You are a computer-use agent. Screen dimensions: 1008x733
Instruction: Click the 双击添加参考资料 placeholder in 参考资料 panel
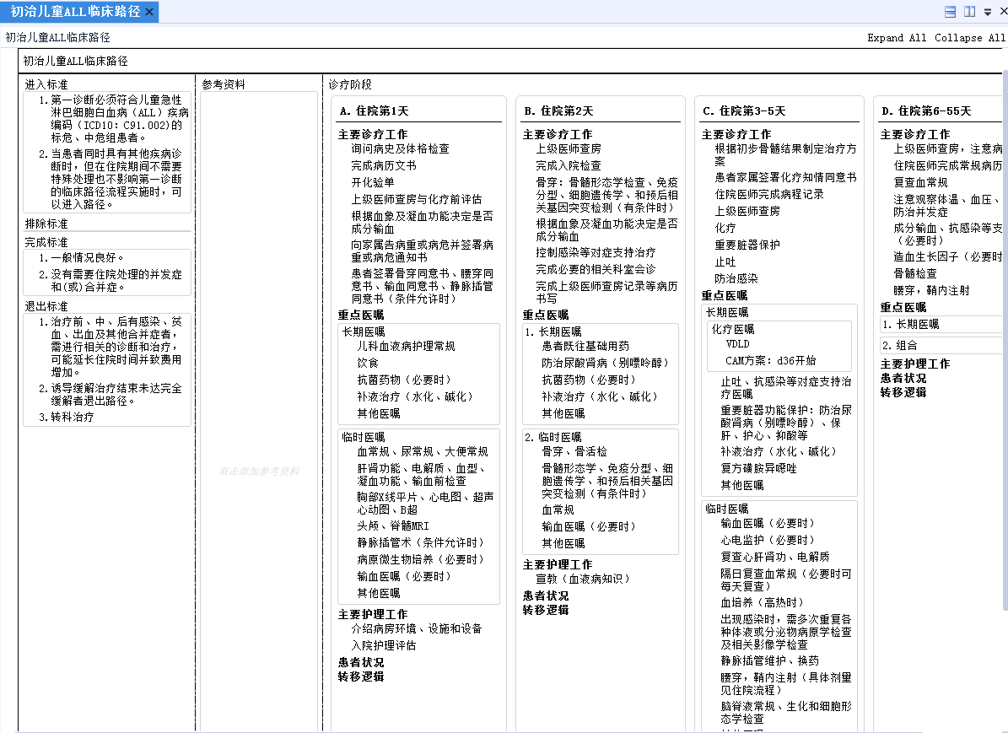[258, 472]
